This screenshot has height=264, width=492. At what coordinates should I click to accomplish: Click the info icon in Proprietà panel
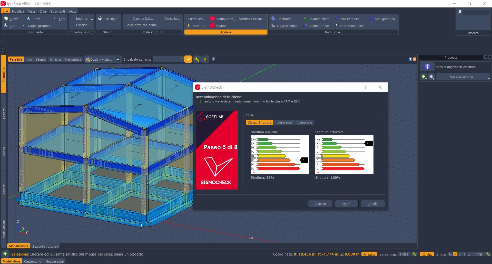pyautogui.click(x=427, y=67)
